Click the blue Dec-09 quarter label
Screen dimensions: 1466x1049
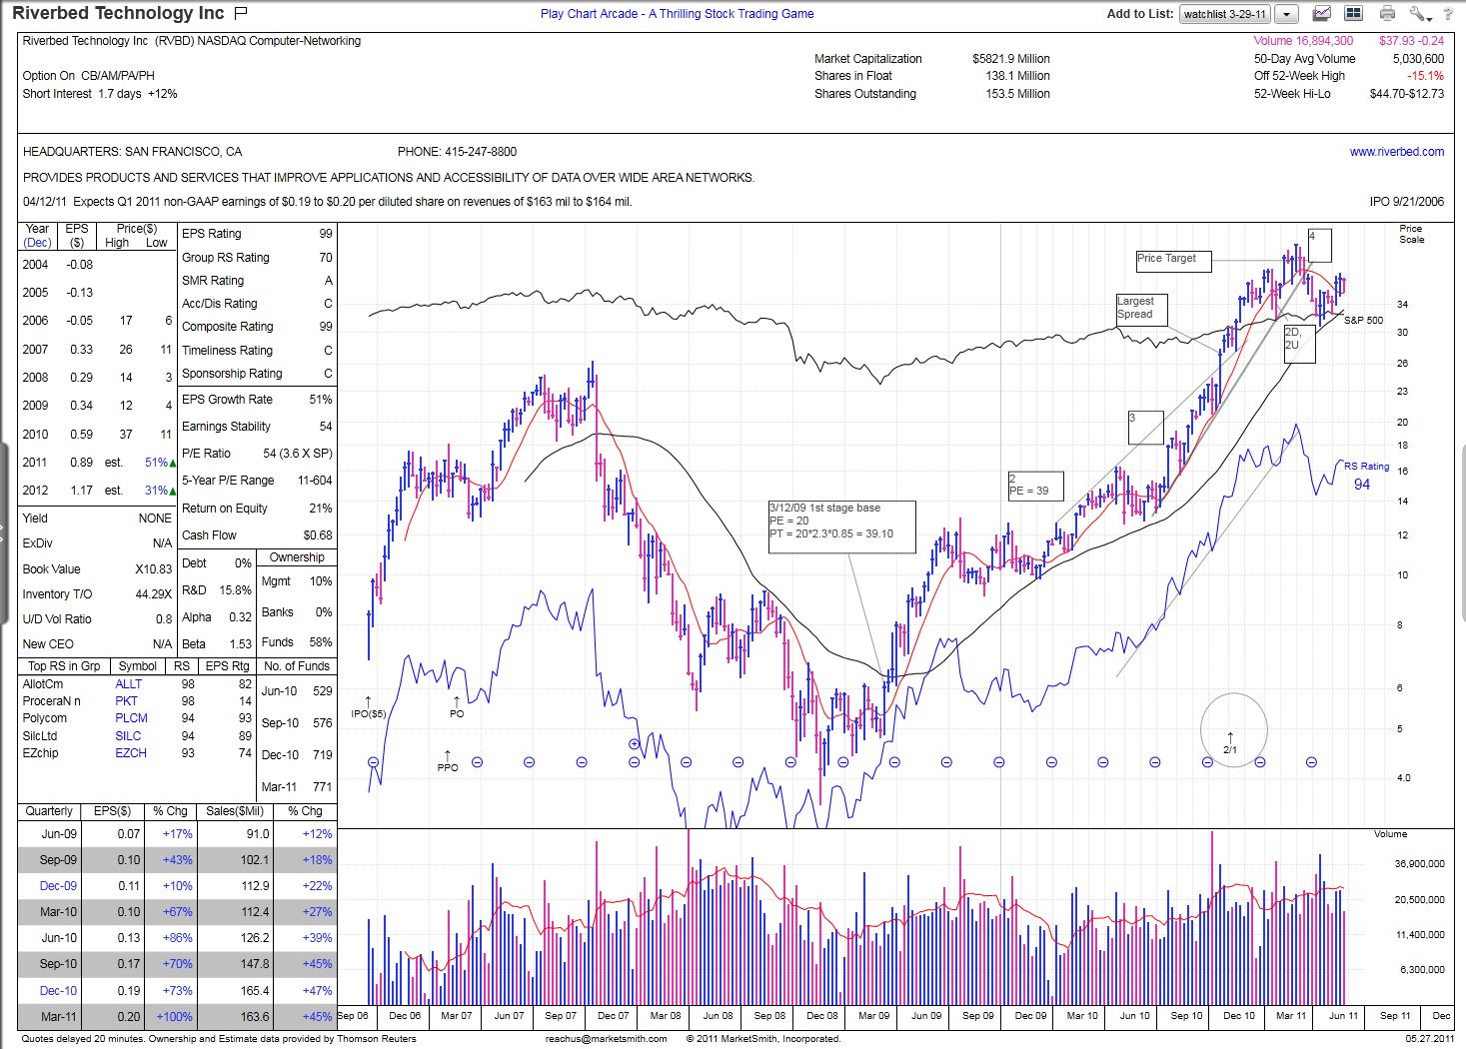click(58, 886)
